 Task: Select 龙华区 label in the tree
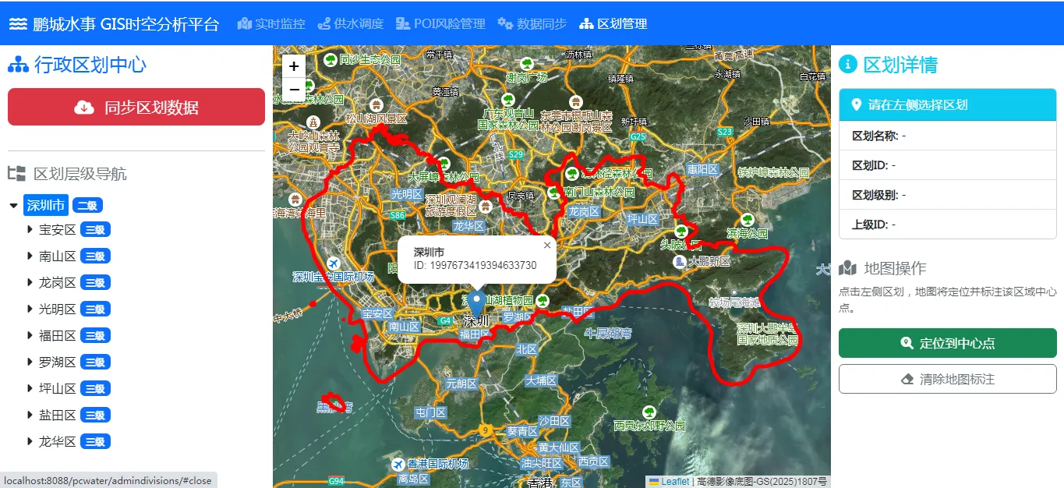(x=58, y=441)
